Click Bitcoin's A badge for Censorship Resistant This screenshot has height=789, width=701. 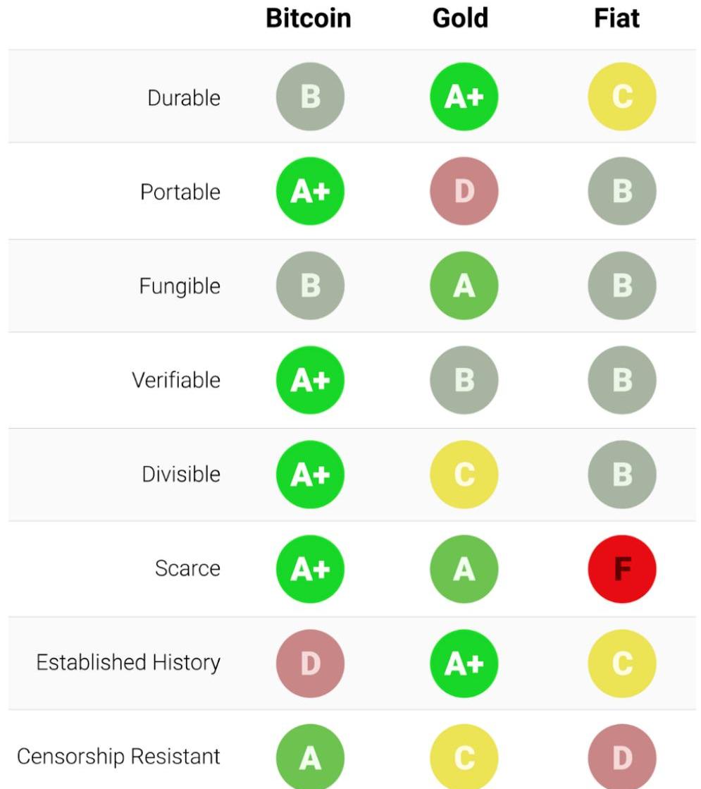[310, 757]
